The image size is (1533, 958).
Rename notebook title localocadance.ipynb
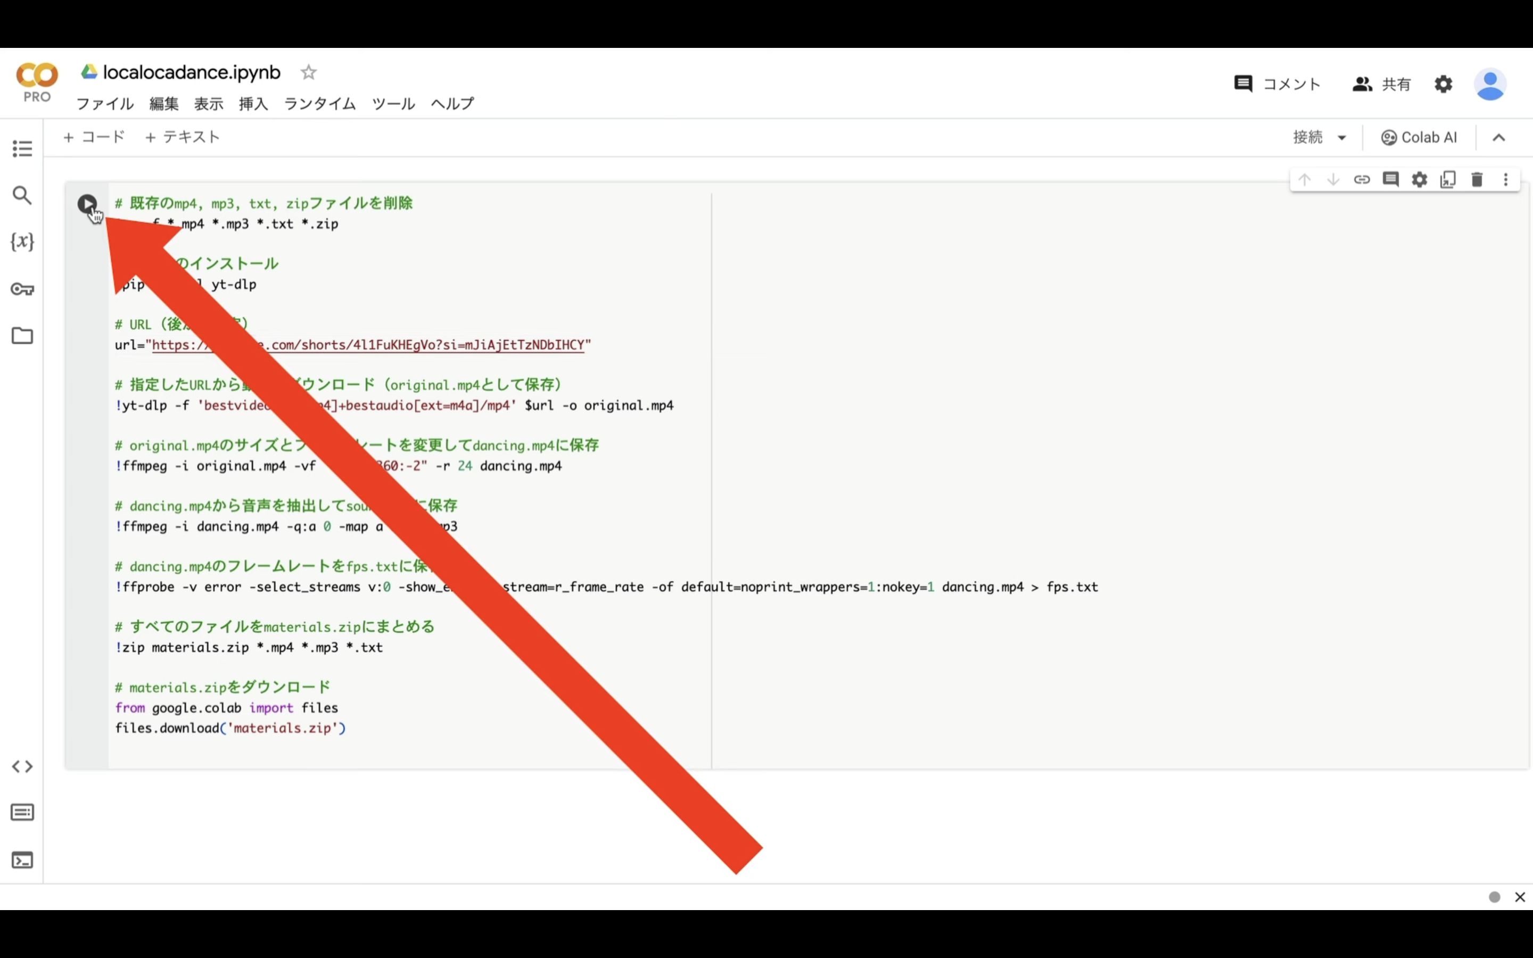pos(191,72)
